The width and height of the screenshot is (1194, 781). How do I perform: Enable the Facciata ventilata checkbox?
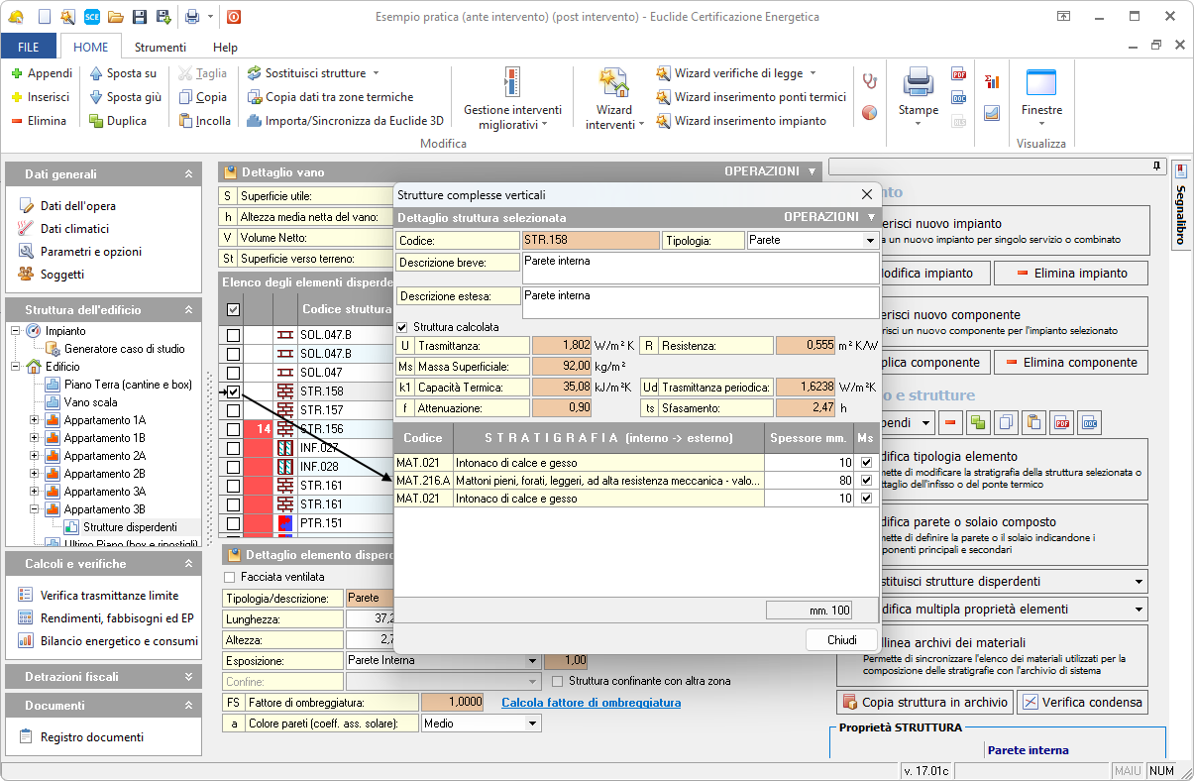(231, 577)
